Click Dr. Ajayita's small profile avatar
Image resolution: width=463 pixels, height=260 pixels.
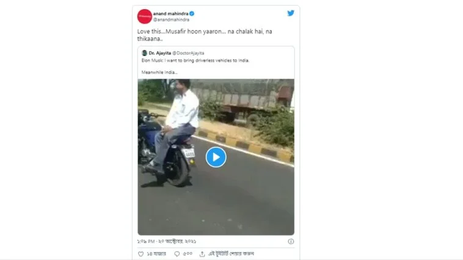[144, 53]
